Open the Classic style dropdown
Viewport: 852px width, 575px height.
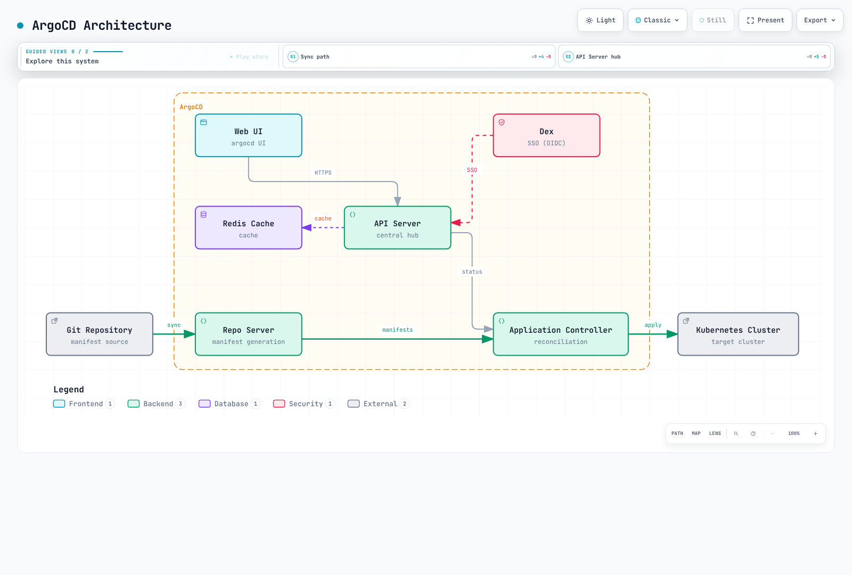tap(658, 20)
